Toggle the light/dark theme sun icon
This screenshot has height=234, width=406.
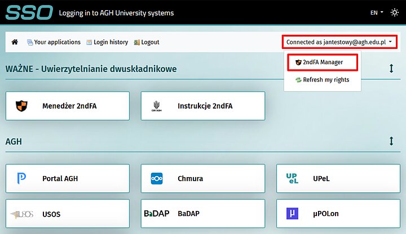pyautogui.click(x=394, y=12)
